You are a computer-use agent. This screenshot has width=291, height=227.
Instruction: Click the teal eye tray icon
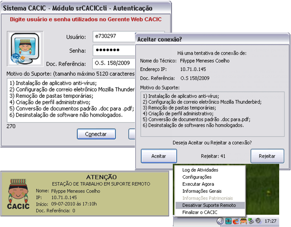tap(228, 221)
